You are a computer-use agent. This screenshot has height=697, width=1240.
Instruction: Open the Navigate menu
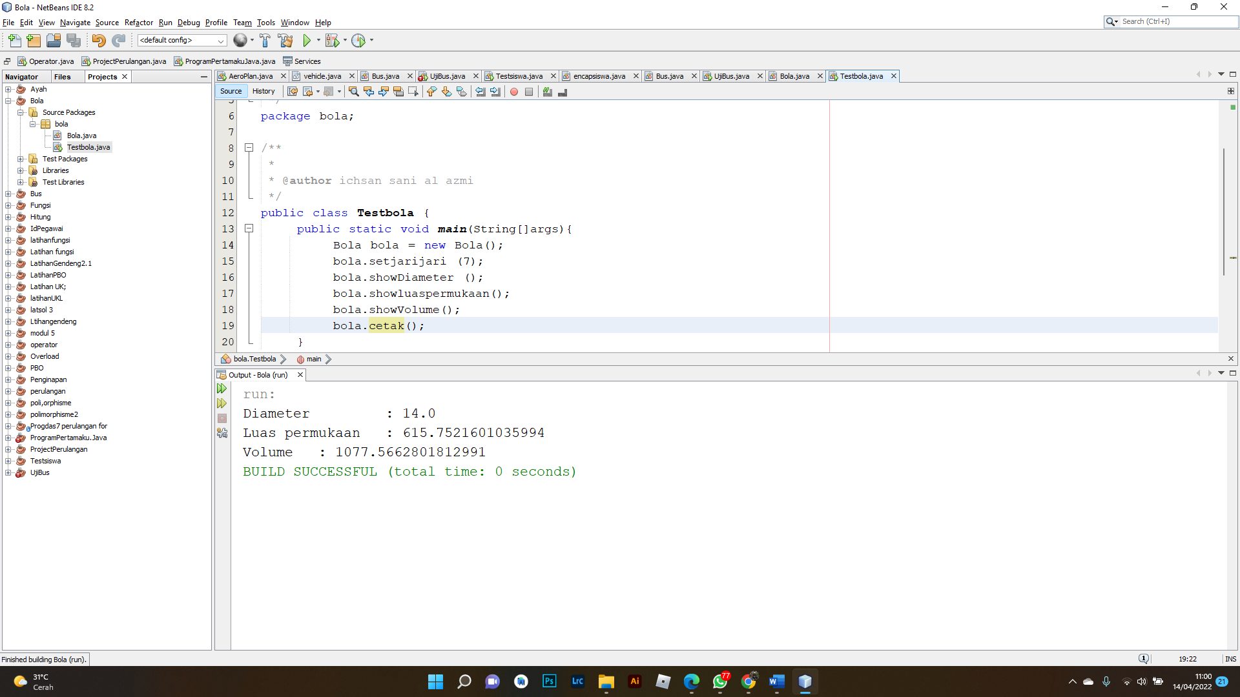pos(75,23)
